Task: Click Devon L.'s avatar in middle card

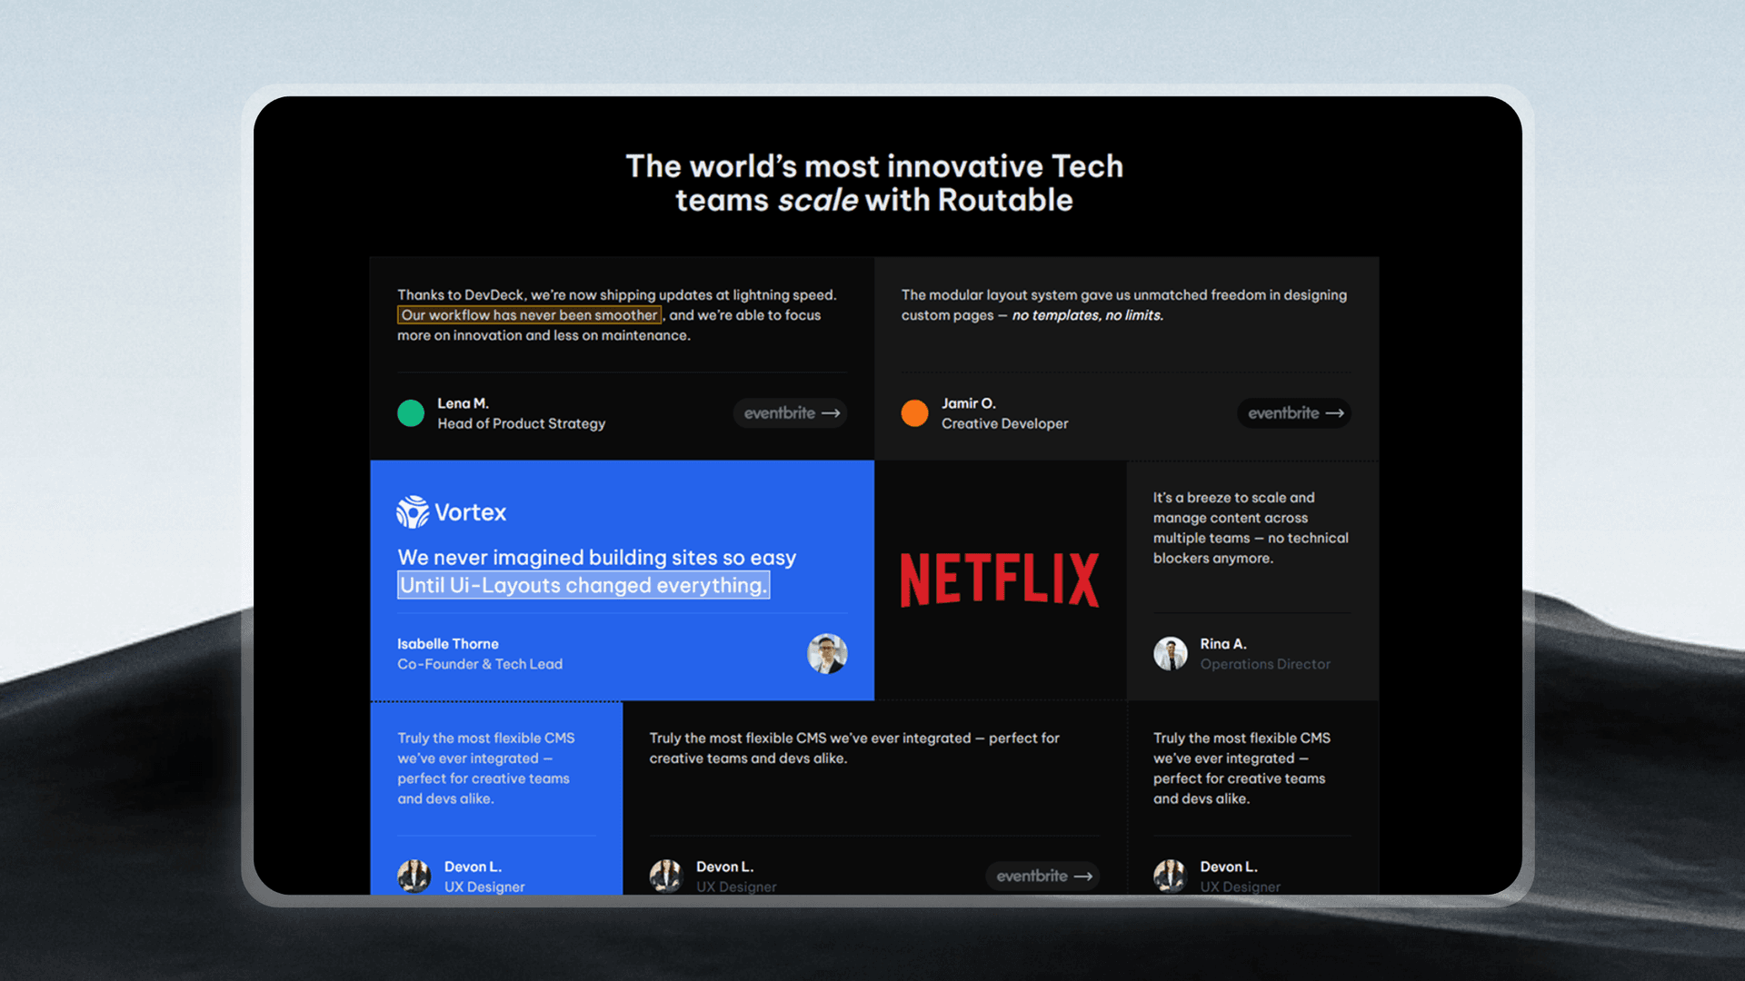Action: coord(666,876)
